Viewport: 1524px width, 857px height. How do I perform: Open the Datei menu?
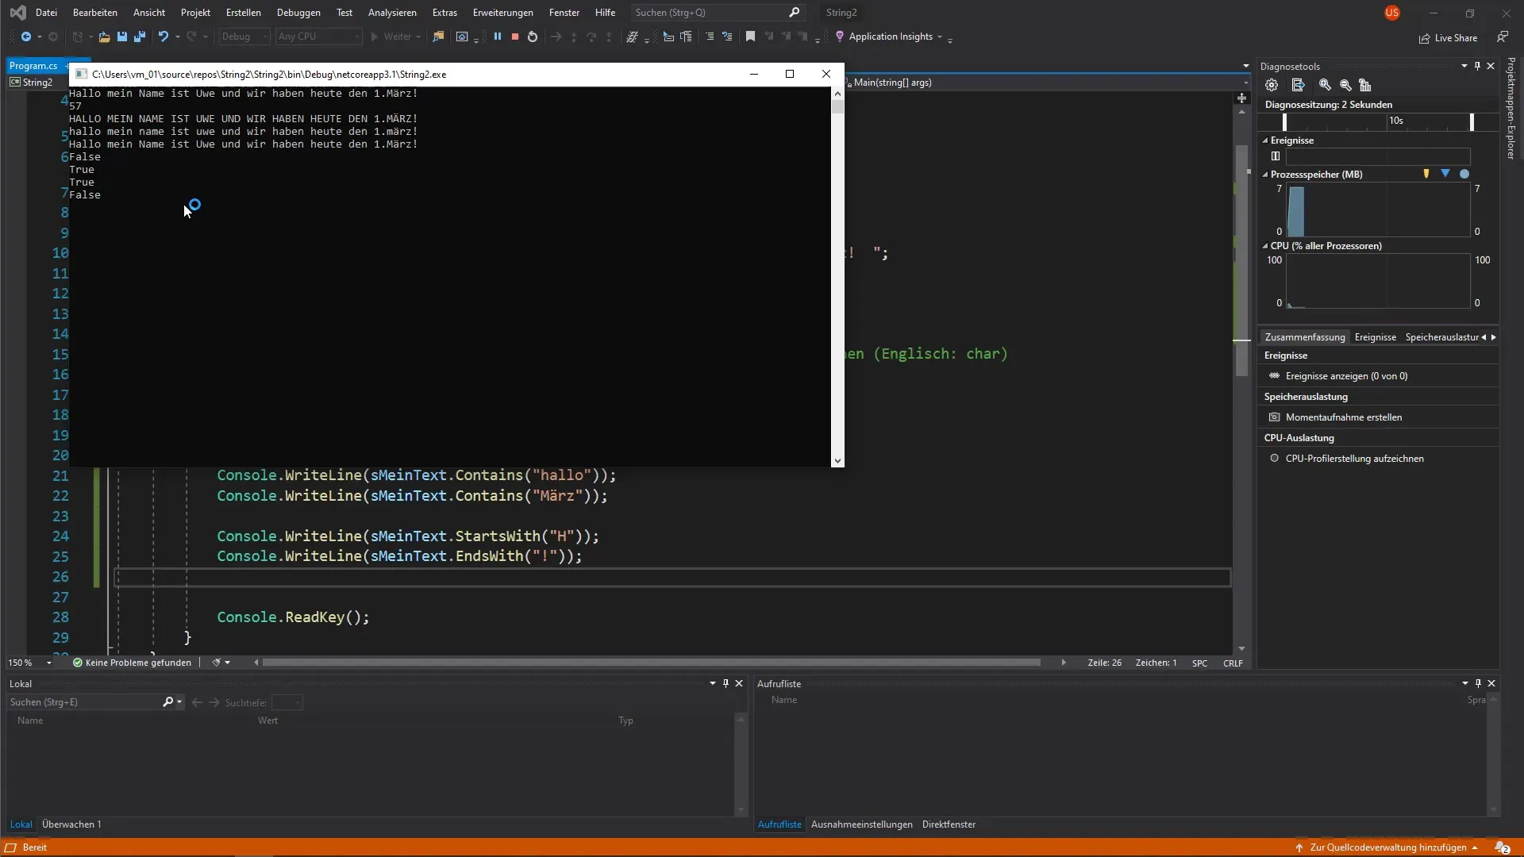(x=47, y=13)
